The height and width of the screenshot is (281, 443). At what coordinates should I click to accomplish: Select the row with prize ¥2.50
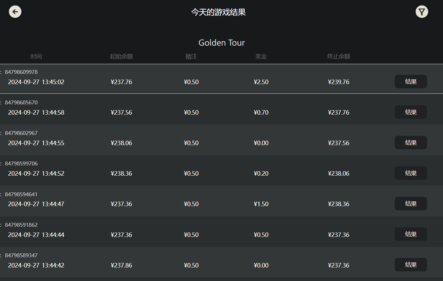(x=261, y=82)
